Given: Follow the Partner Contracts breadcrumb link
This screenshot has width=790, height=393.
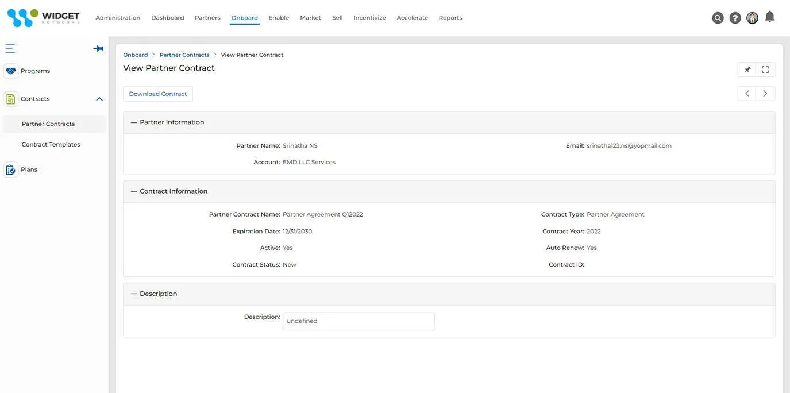Looking at the screenshot, I should tap(184, 55).
